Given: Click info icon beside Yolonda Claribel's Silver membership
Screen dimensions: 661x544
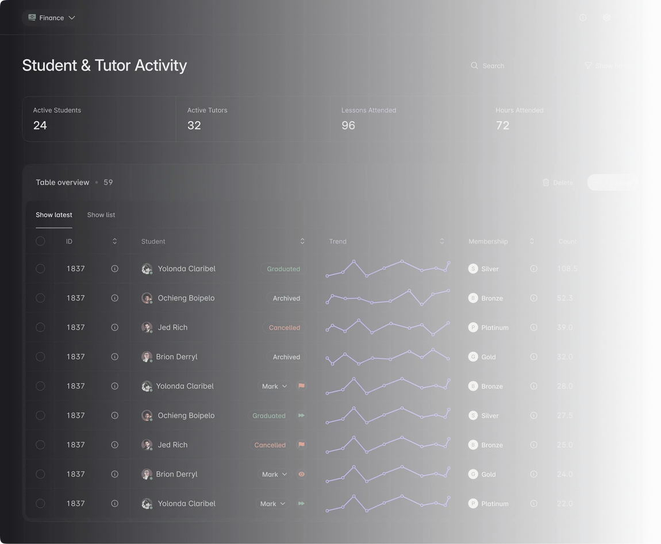Looking at the screenshot, I should tap(534, 268).
